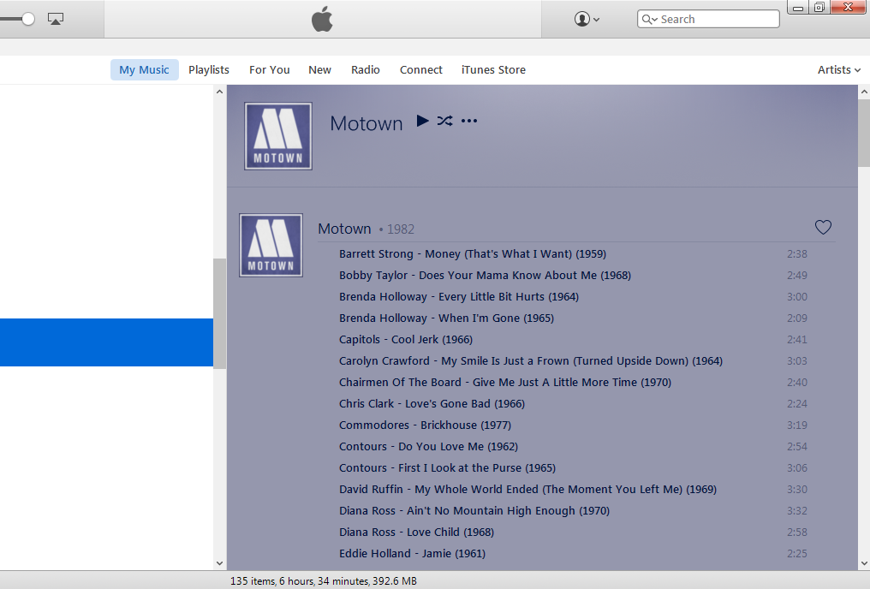
Task: Click the main pane scrollbar thumb
Action: [864, 133]
